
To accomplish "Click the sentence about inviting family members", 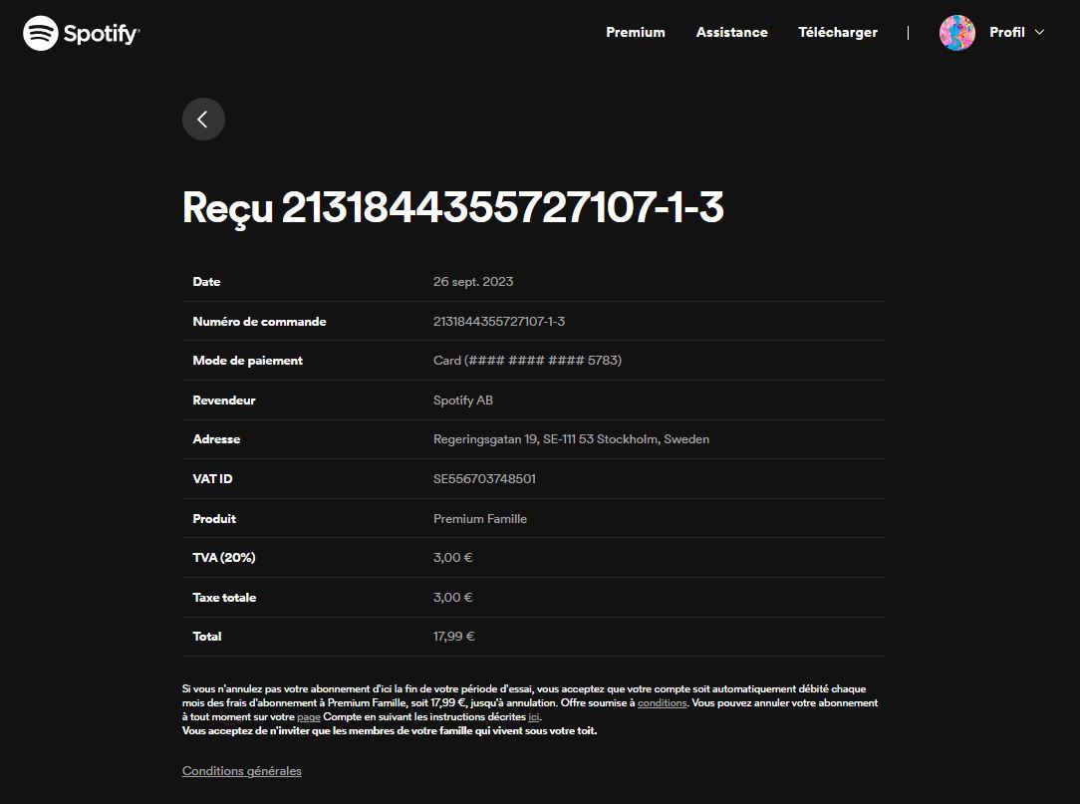I will click(x=390, y=731).
